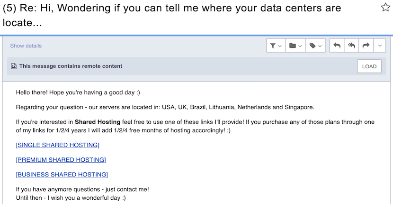The height and width of the screenshot is (204, 393).
Task: Click the 'Hello there!' greeting line
Action: (x=78, y=93)
